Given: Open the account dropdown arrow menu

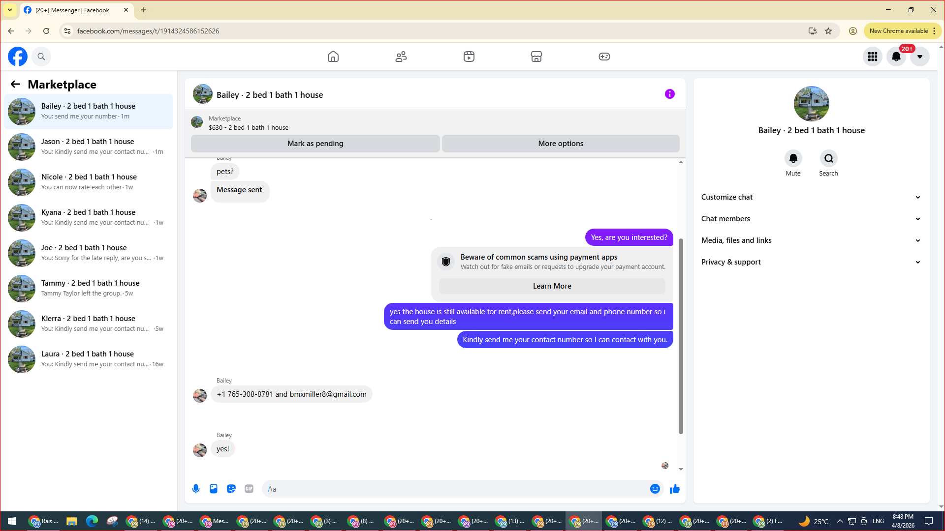Looking at the screenshot, I should [x=919, y=57].
